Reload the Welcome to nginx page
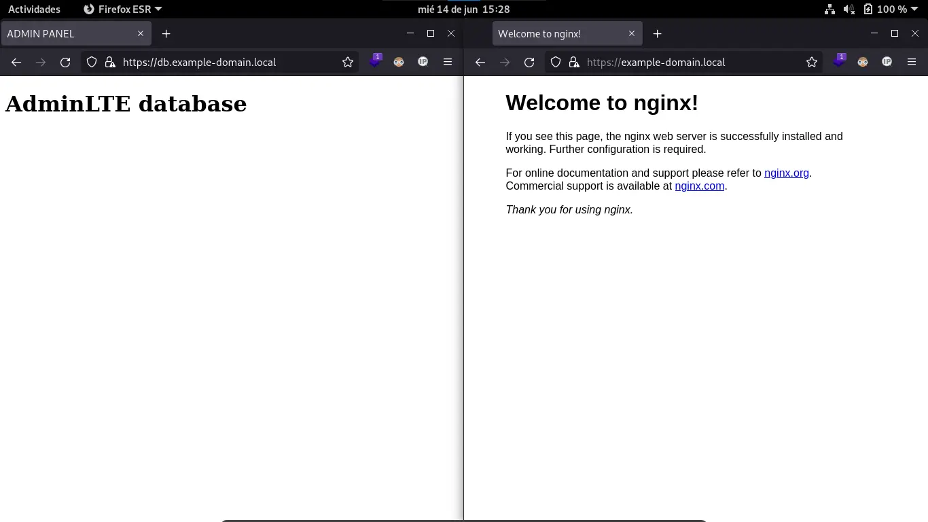928x522 pixels. coord(529,62)
